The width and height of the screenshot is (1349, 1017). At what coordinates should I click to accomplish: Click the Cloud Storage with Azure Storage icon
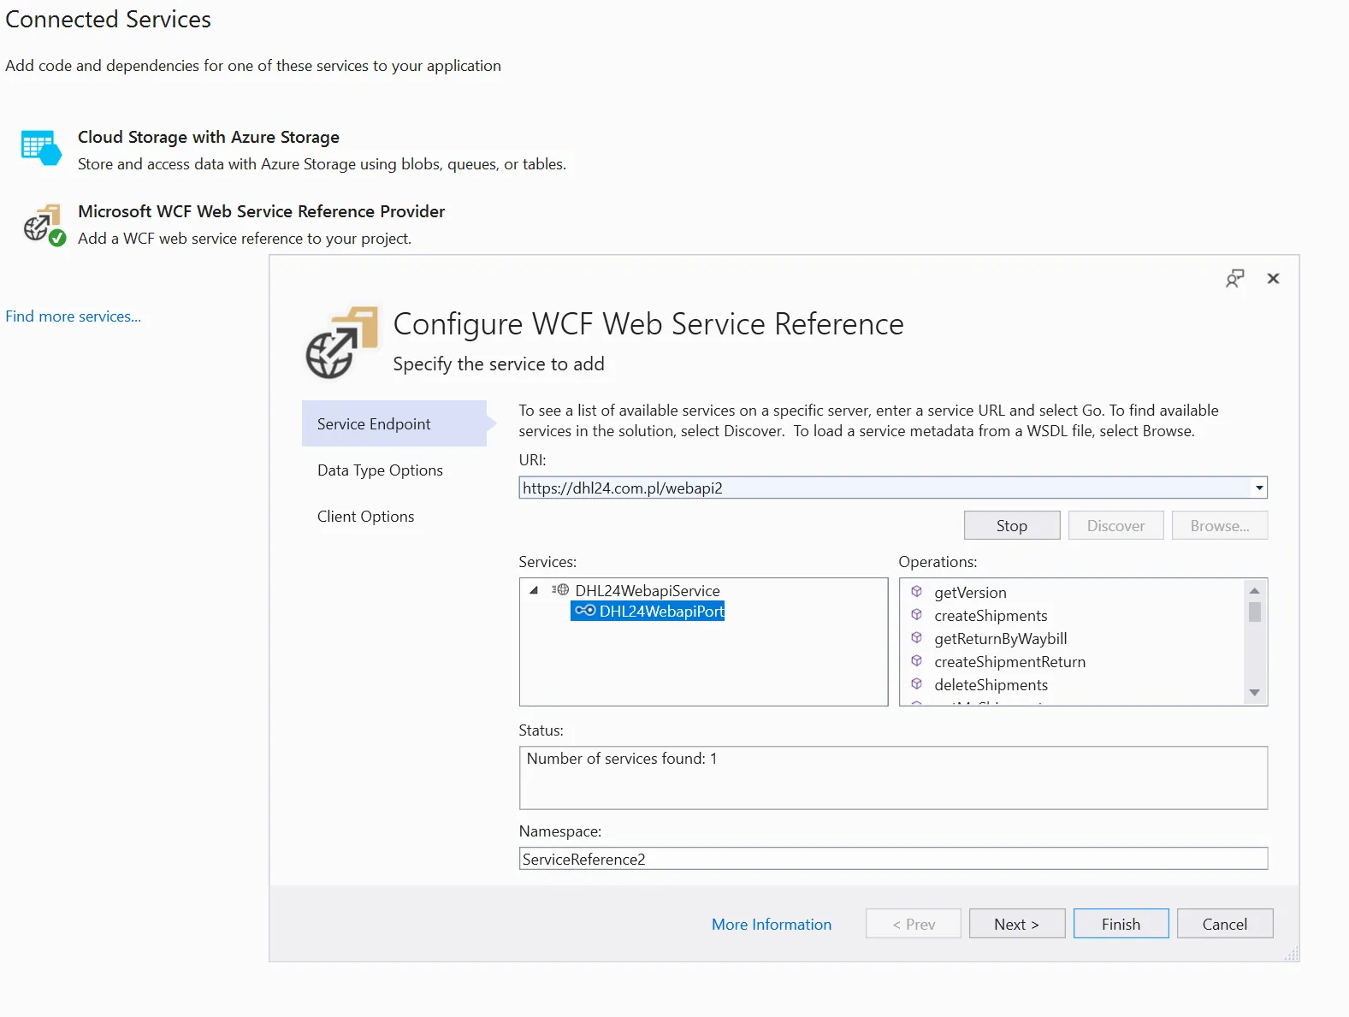pos(41,148)
